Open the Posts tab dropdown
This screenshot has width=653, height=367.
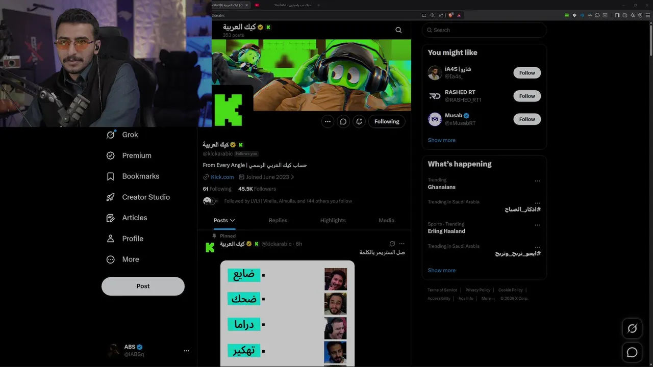click(x=224, y=220)
